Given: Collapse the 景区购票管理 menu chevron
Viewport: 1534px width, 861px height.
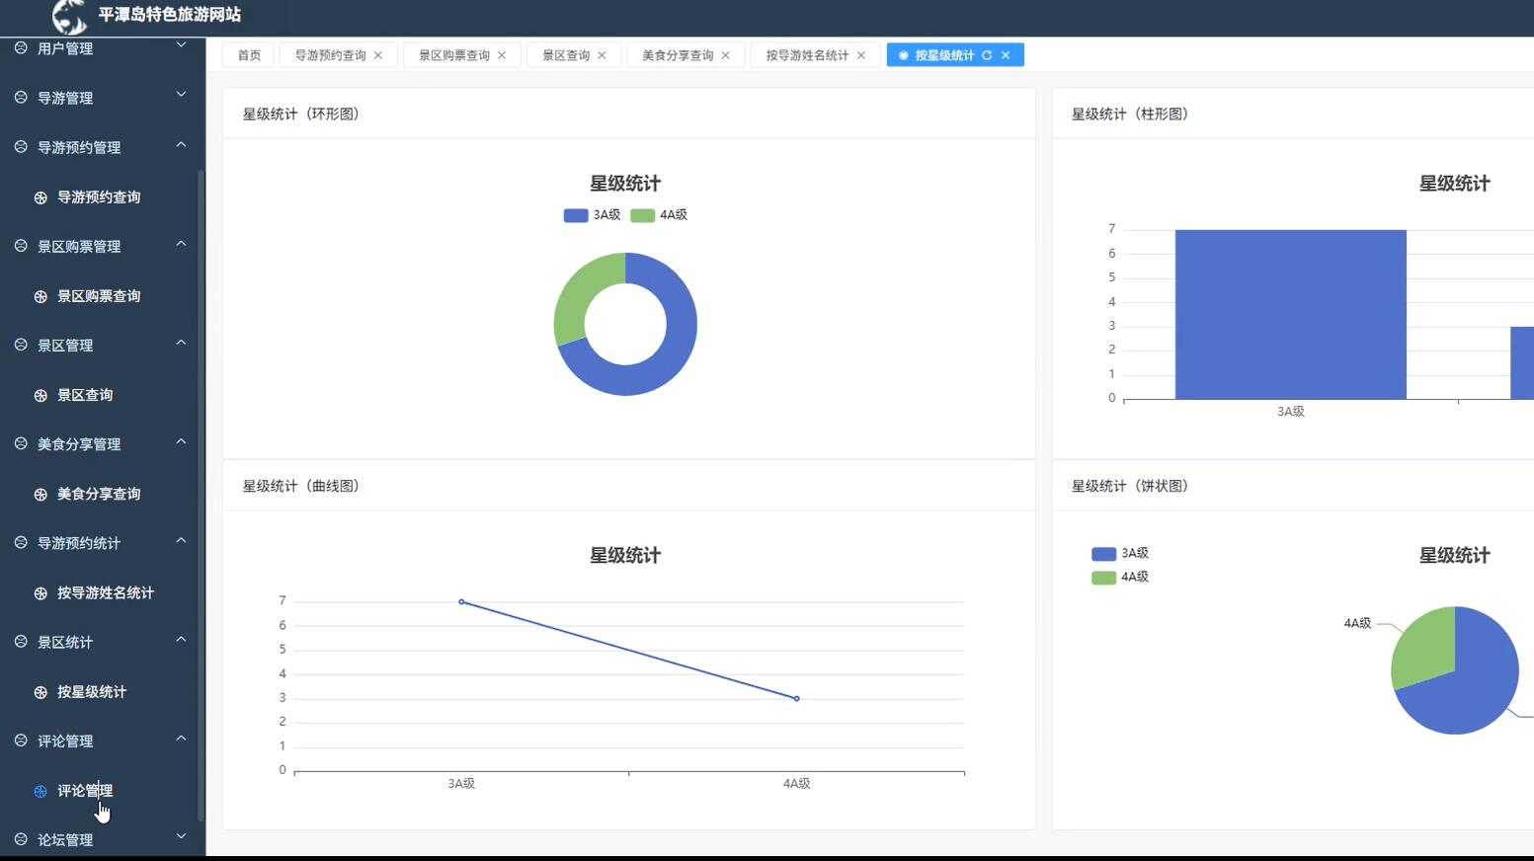Looking at the screenshot, I should (181, 244).
